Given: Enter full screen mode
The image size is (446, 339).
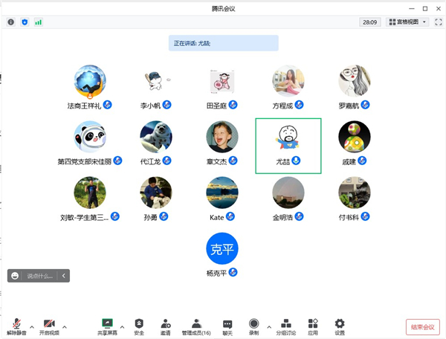Looking at the screenshot, I should pyautogui.click(x=439, y=22).
